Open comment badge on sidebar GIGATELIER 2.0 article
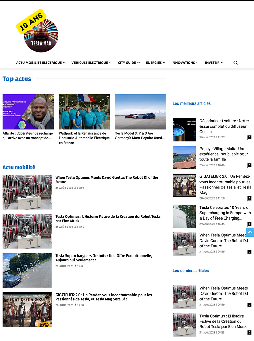This screenshot has height=341, width=254. tap(250, 198)
